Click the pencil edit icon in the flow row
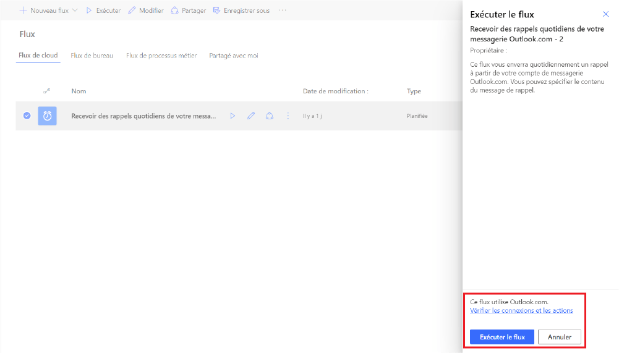Screen dimensions: 619x353 (x=251, y=116)
